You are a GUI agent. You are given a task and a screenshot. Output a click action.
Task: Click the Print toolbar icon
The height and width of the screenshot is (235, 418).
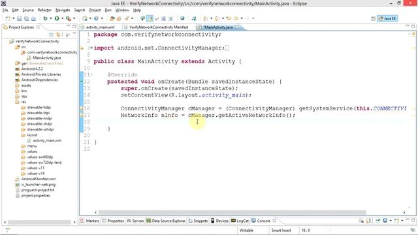click(x=33, y=18)
